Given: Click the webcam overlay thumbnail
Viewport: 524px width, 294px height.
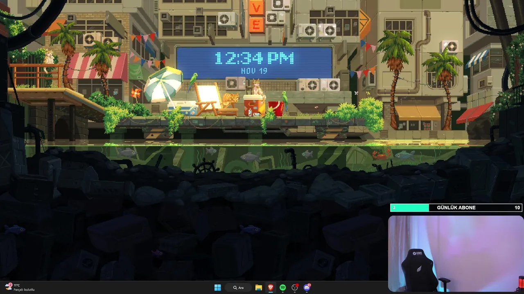Looking at the screenshot, I should (456, 254).
